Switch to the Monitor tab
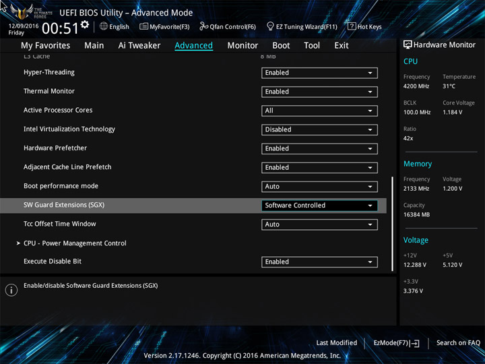This screenshot has width=485, height=364. pyautogui.click(x=243, y=46)
